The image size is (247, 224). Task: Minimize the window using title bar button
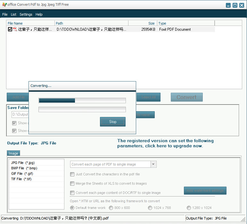pyautogui.click(x=228, y=5)
